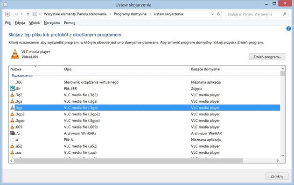294x185 pixels.
Task: Open the recent locations dropdown arrow
Action: tap(22, 14)
